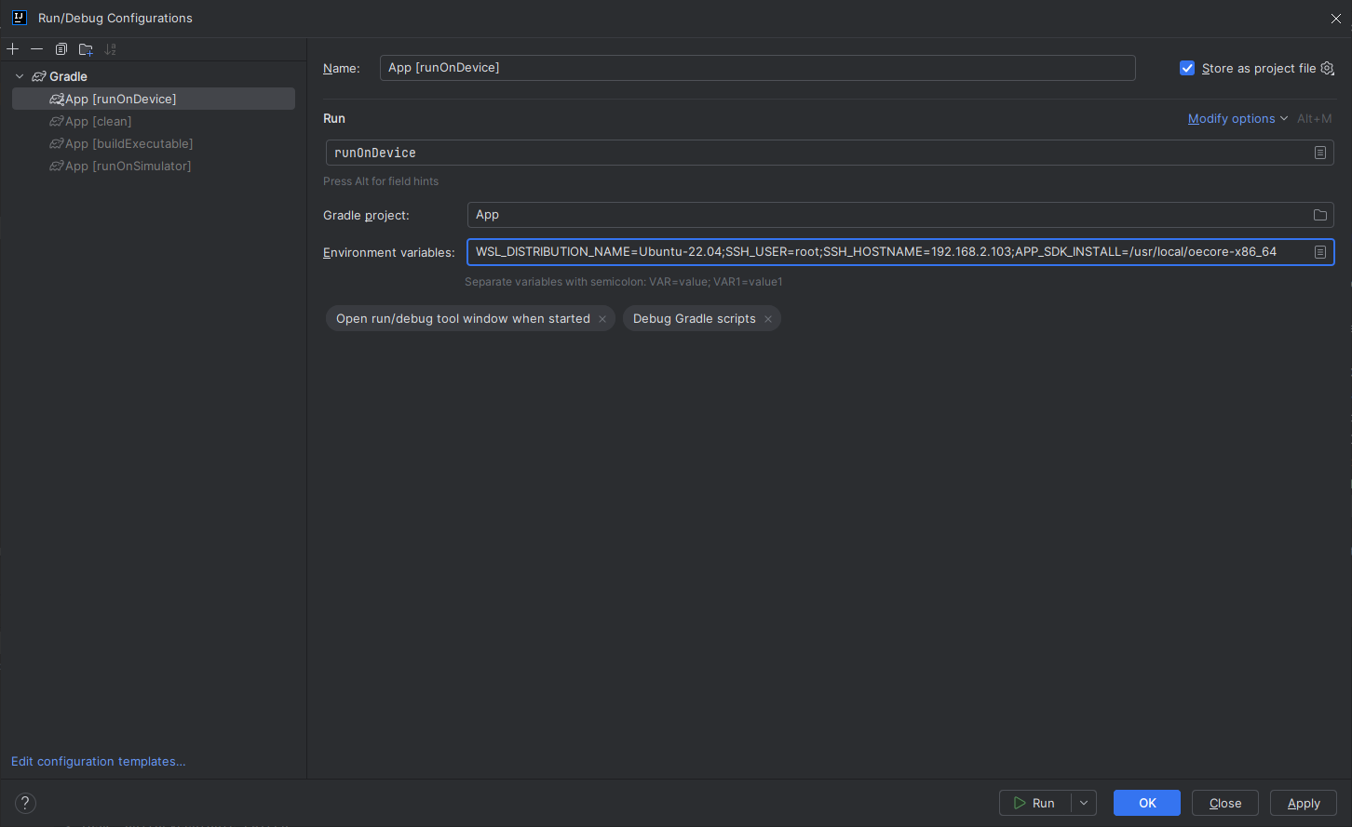Click the new folder icon in toolbar
Image resolution: width=1352 pixels, height=827 pixels.
click(86, 49)
